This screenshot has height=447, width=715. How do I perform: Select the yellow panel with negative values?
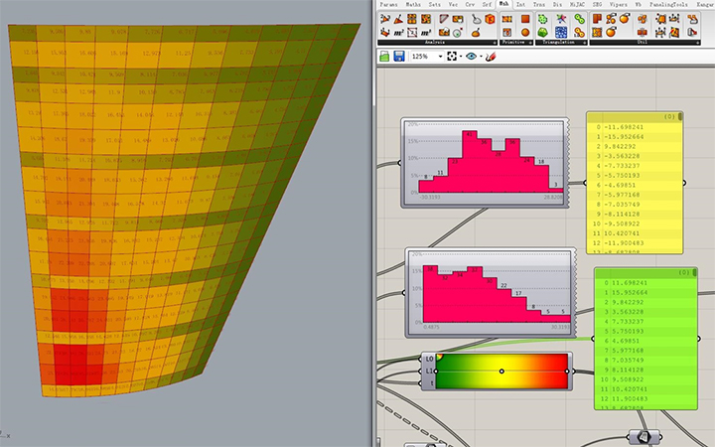click(636, 189)
